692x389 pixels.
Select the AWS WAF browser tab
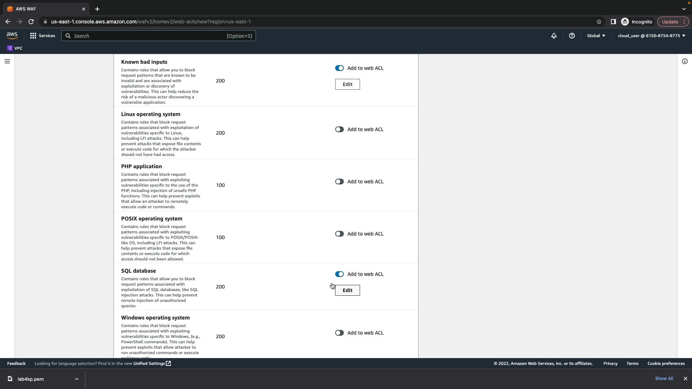43,9
